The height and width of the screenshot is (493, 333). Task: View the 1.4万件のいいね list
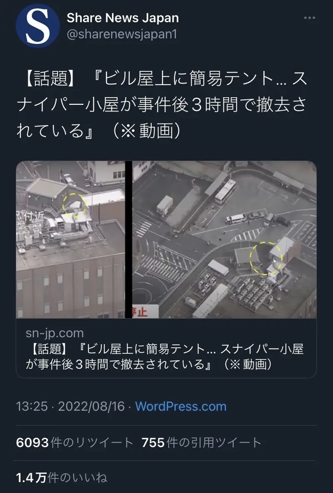pyautogui.click(x=62, y=478)
